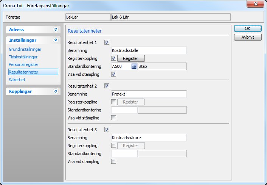267x185 pixels.
Task: Click the Företag name field Lek & Lär
Action: click(171, 17)
